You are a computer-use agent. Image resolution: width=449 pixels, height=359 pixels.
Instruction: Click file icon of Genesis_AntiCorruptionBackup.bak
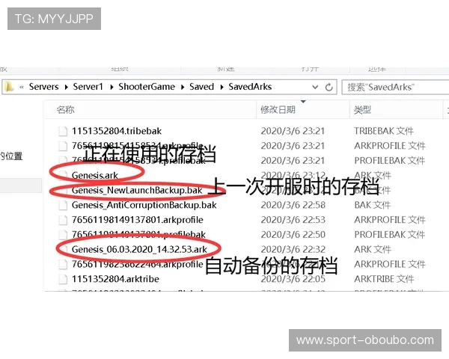[x=63, y=205]
